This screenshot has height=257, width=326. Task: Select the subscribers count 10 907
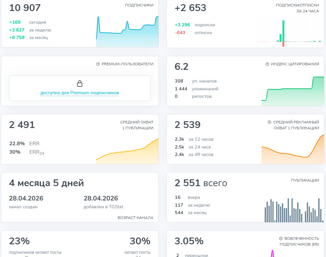[25, 8]
